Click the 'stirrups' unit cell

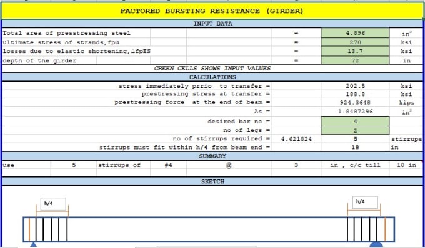point(406,139)
